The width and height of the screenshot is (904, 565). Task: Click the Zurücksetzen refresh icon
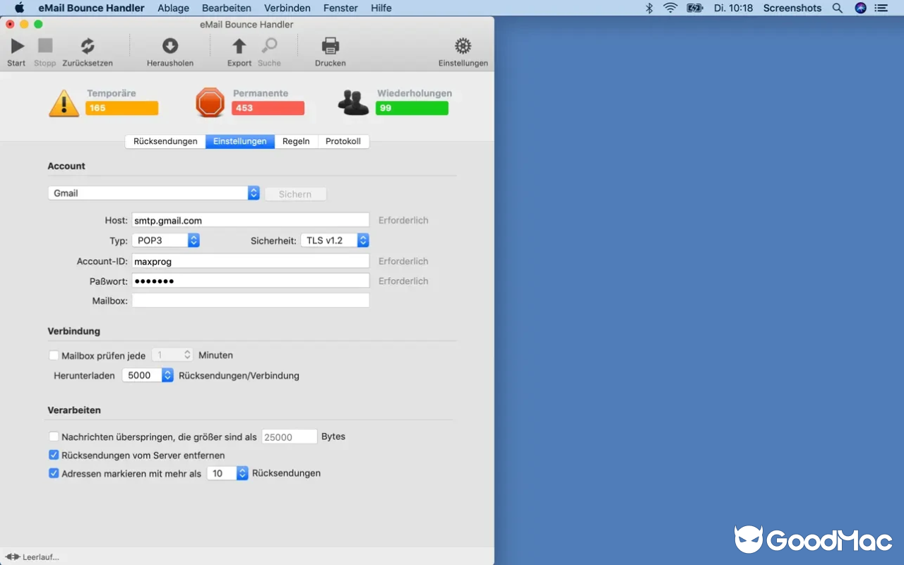pos(86,45)
